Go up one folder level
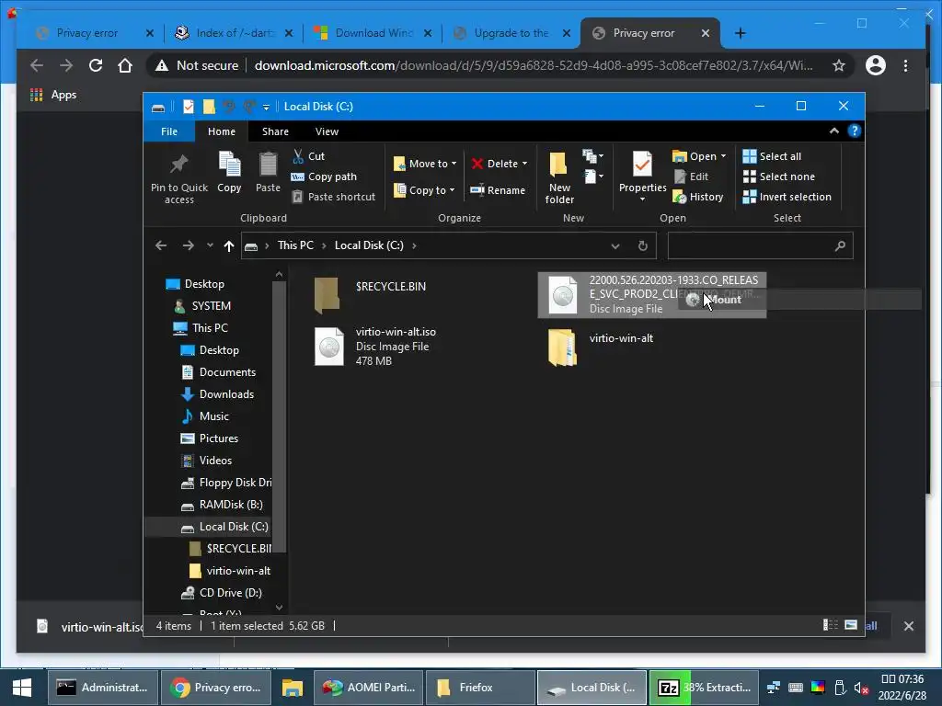The image size is (942, 706). [229, 245]
